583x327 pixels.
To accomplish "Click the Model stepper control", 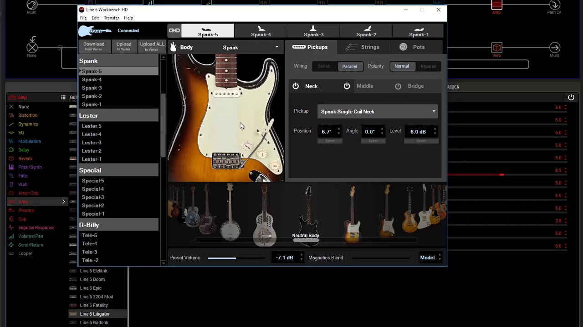I will (440, 258).
